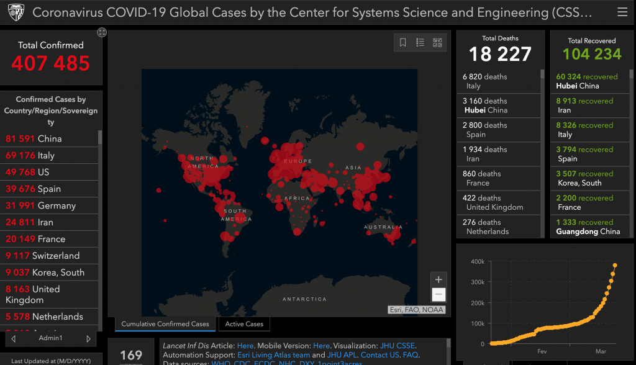Zoom out on the map

(438, 294)
